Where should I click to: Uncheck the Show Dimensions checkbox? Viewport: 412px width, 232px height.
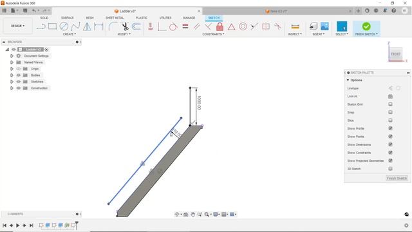tap(390, 144)
